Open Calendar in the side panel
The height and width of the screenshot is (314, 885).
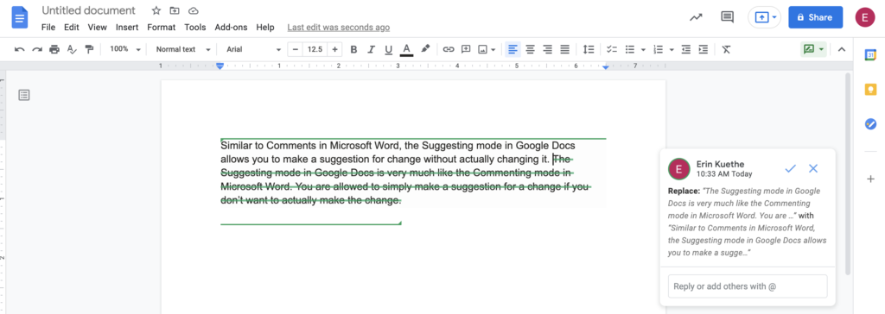click(870, 55)
